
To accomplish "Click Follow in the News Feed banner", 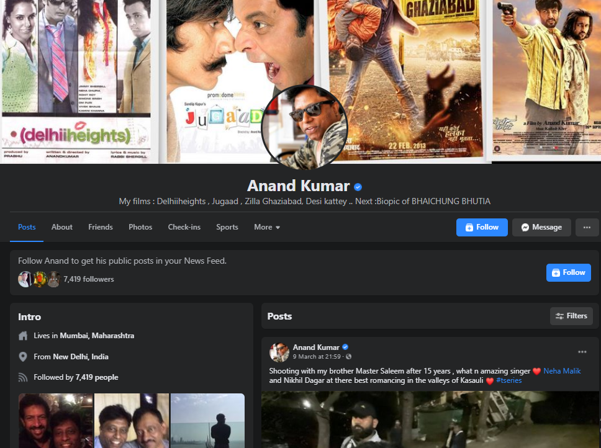I will 569,272.
